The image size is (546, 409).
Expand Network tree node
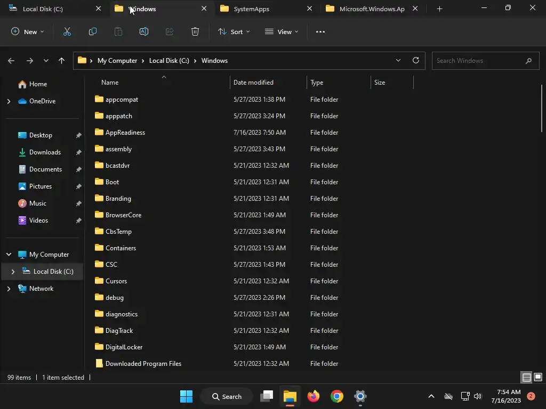[x=9, y=289]
